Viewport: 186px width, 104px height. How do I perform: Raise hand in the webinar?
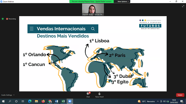coord(99,95)
